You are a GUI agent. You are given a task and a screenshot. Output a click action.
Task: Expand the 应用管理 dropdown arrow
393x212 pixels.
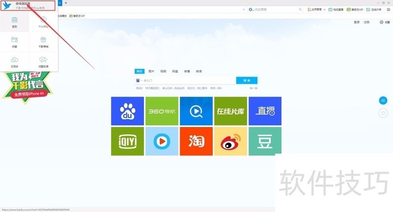(324, 9)
